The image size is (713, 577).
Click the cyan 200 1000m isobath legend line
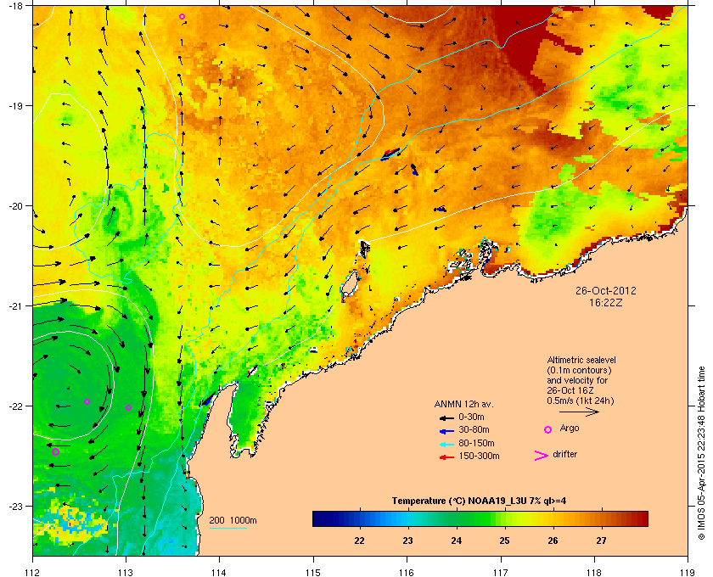(x=227, y=529)
